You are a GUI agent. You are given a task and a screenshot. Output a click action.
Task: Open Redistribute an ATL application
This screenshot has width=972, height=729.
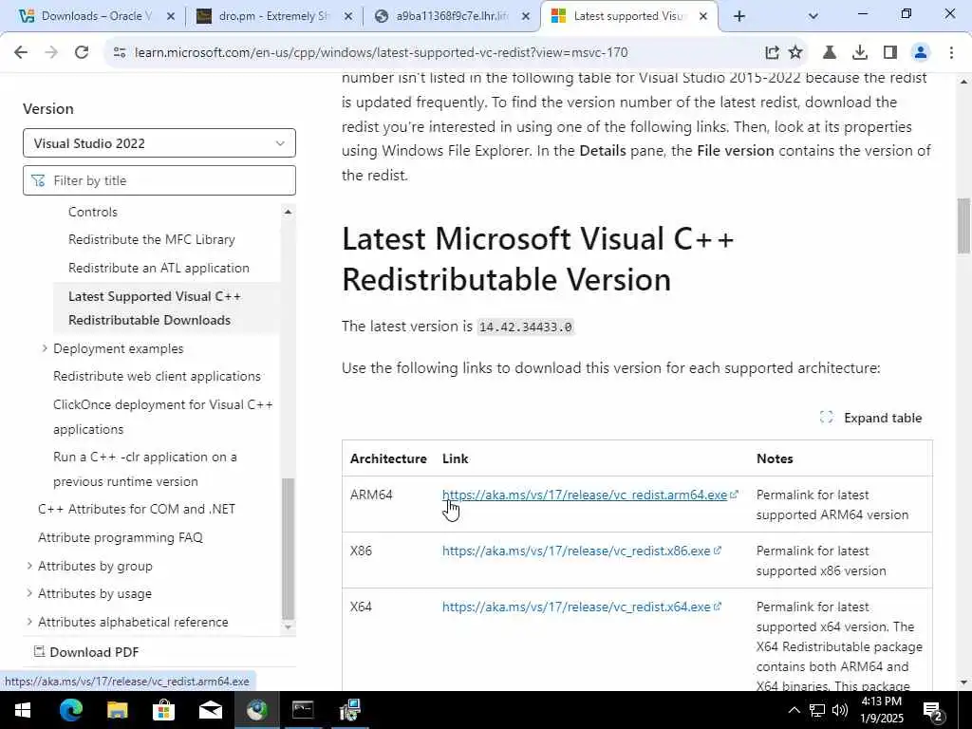click(159, 268)
